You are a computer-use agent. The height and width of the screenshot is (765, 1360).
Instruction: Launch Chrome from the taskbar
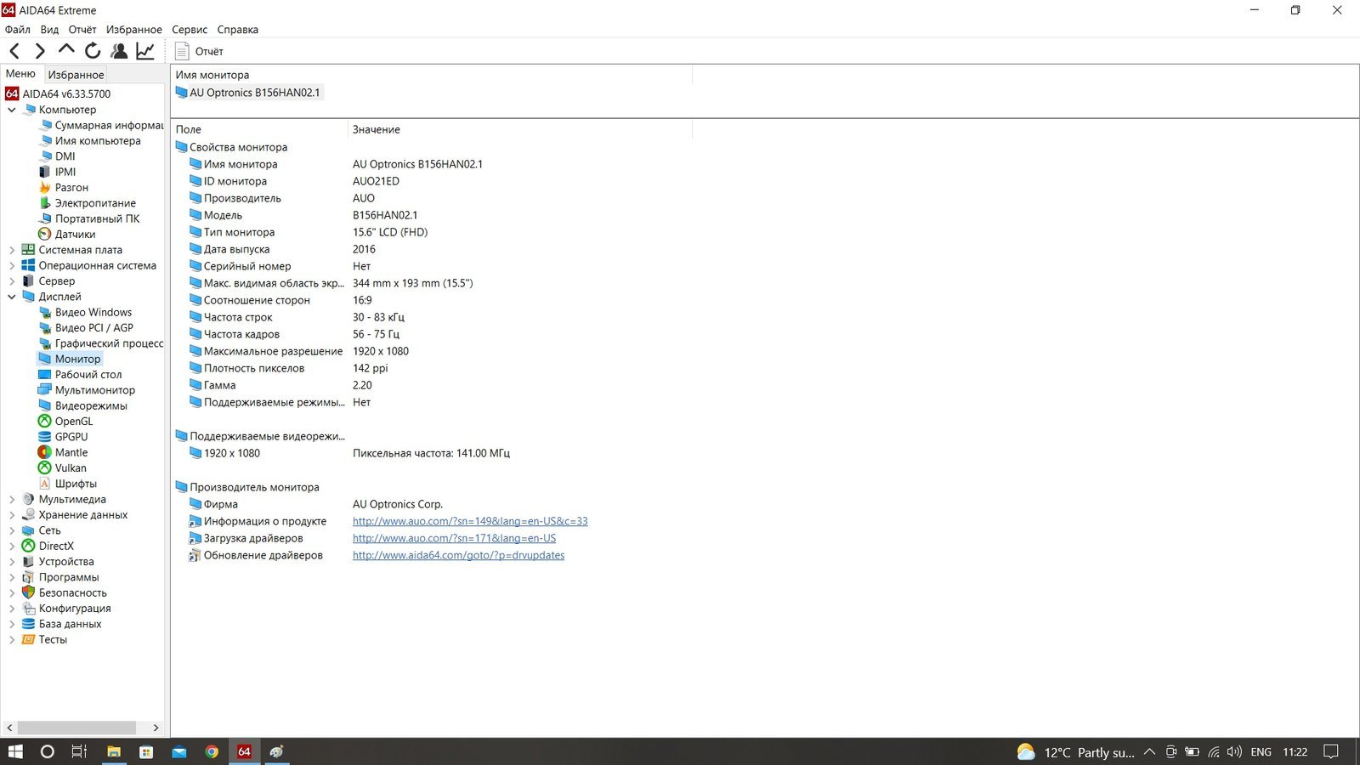click(212, 751)
